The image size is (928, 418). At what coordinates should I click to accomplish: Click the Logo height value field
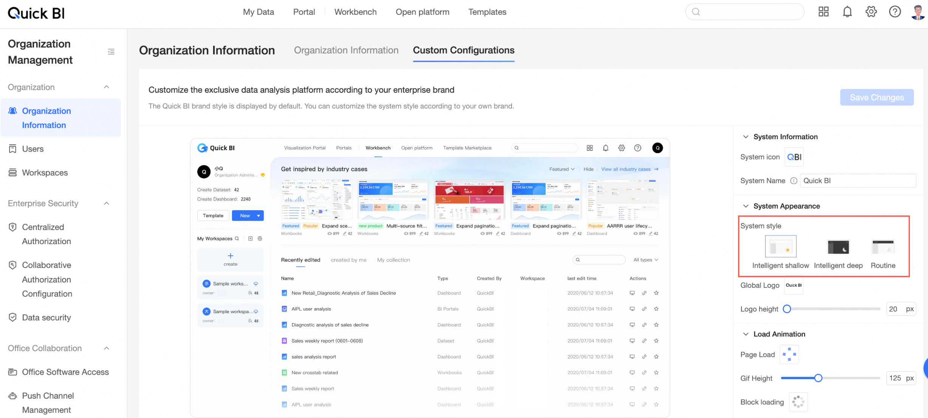(x=901, y=309)
